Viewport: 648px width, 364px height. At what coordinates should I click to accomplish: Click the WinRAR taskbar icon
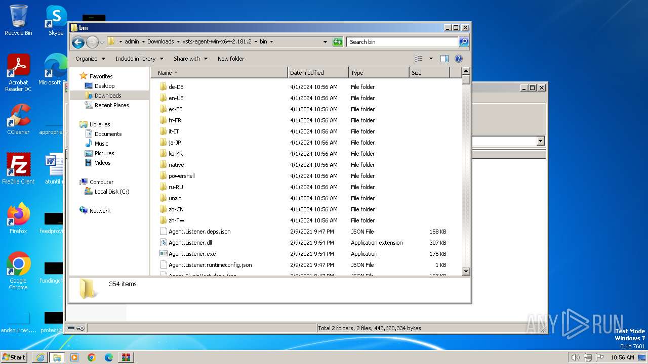pos(126,357)
